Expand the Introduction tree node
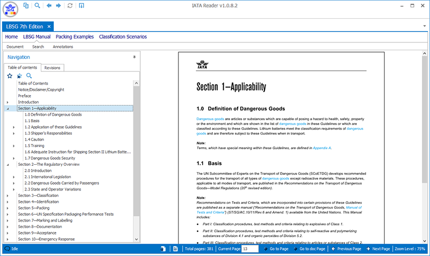 [8, 102]
